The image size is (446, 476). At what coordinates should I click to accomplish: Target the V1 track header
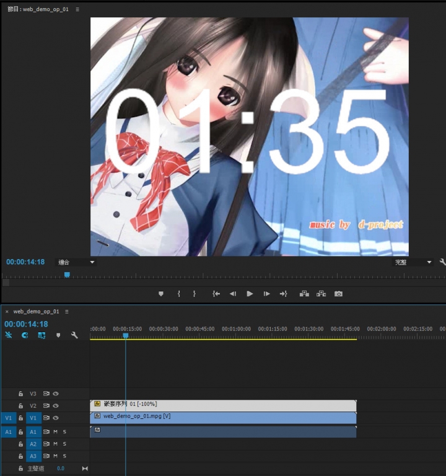tap(33, 418)
